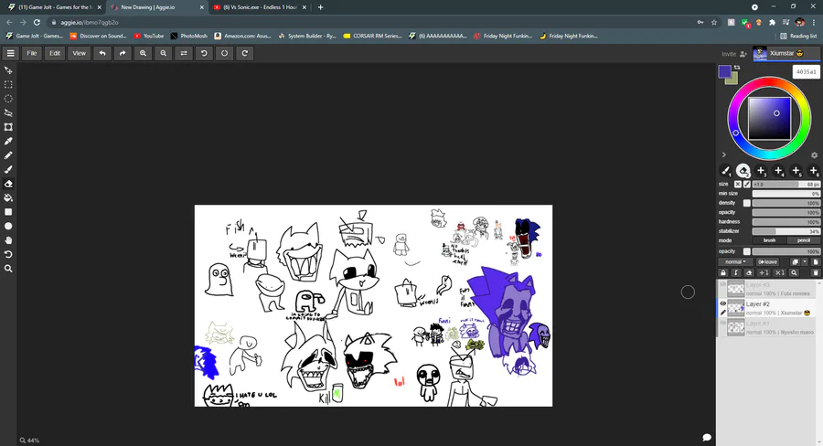Reset canvas view rotation
Image resolution: width=823 pixels, height=446 pixels.
tap(225, 53)
